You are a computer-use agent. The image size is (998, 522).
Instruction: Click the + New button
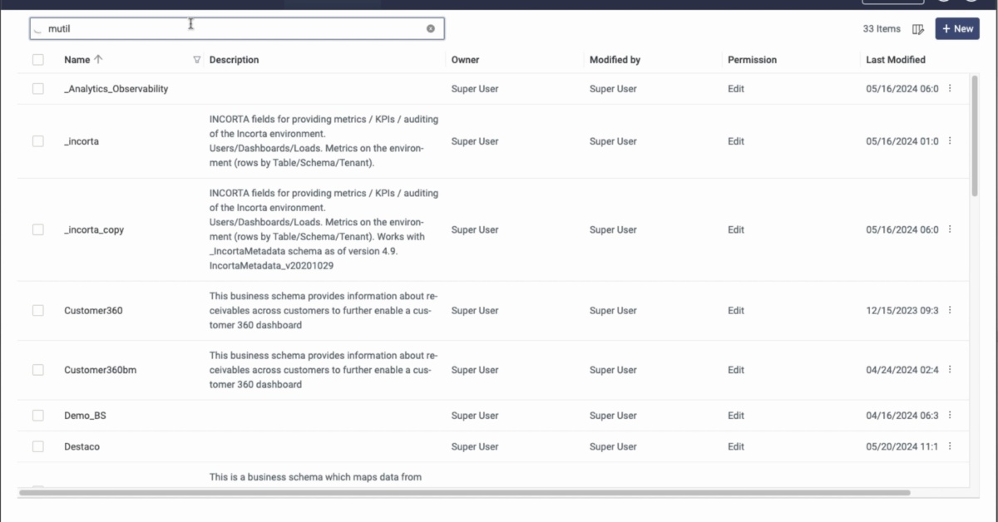point(957,29)
